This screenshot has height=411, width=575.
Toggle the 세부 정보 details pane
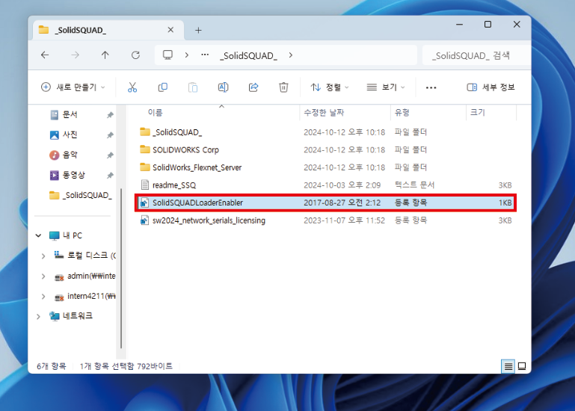click(491, 87)
